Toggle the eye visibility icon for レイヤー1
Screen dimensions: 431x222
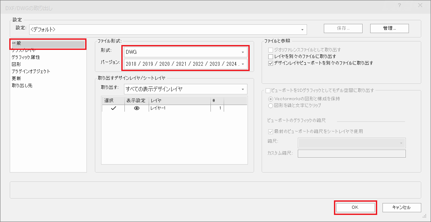pos(136,108)
